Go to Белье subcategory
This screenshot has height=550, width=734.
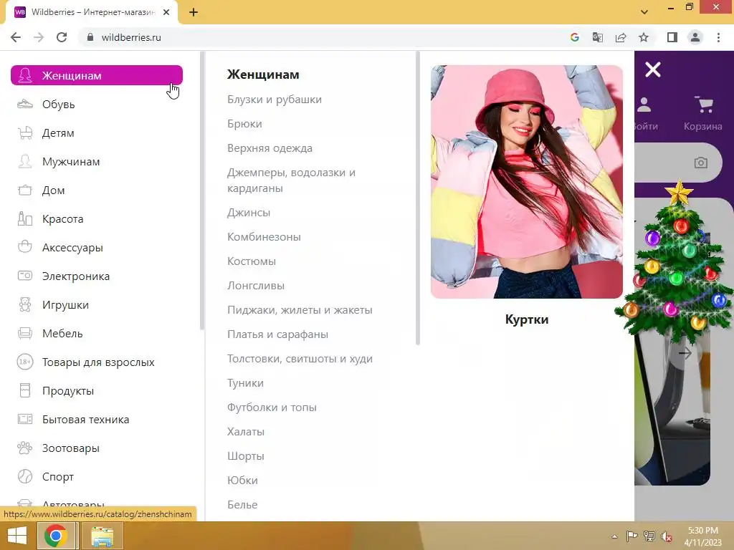click(242, 504)
